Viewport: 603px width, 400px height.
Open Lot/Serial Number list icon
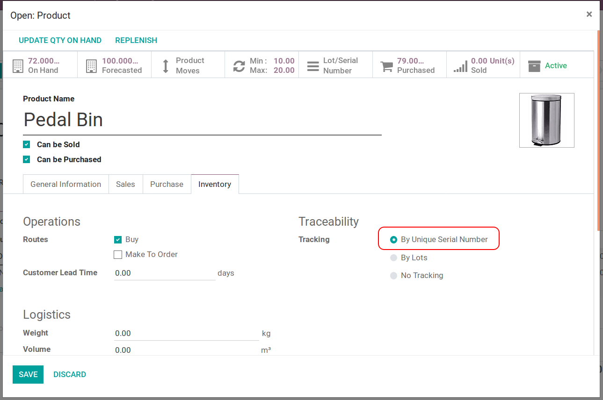pyautogui.click(x=313, y=66)
